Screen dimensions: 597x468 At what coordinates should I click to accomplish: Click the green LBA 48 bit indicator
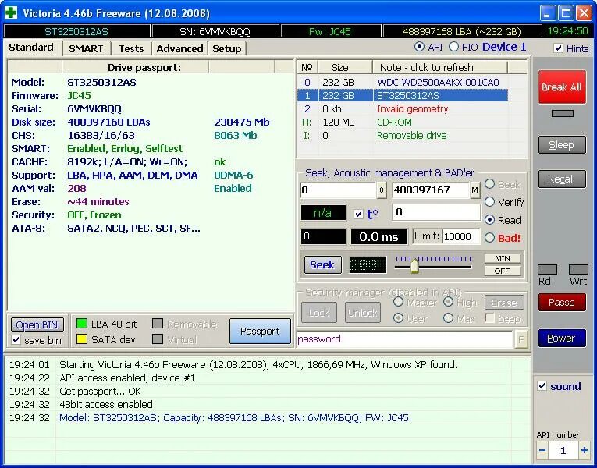(81, 324)
